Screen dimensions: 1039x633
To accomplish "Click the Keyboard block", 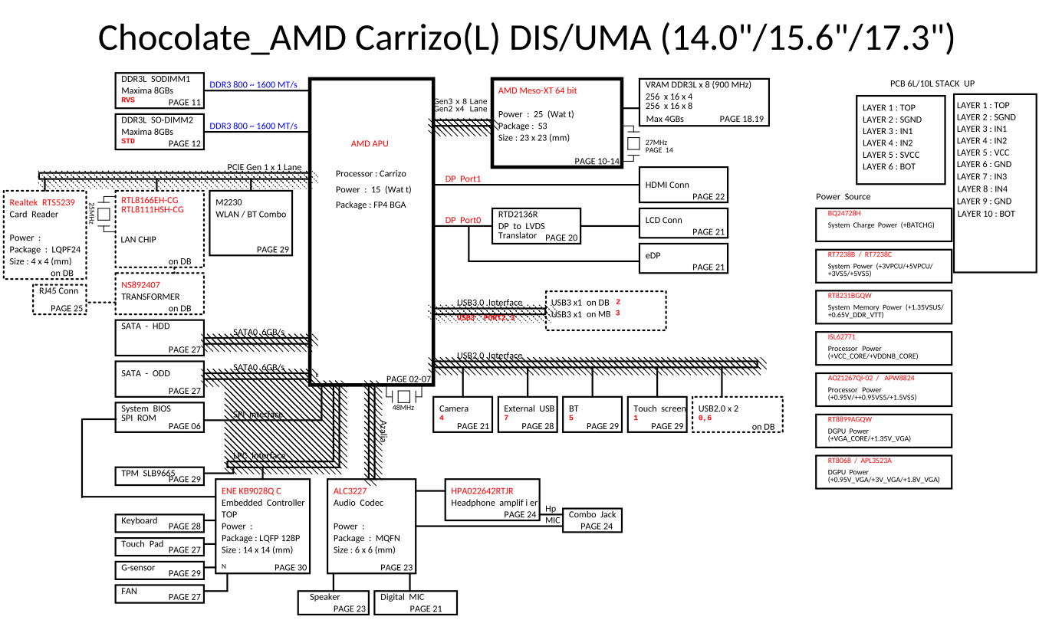I will click(x=159, y=523).
